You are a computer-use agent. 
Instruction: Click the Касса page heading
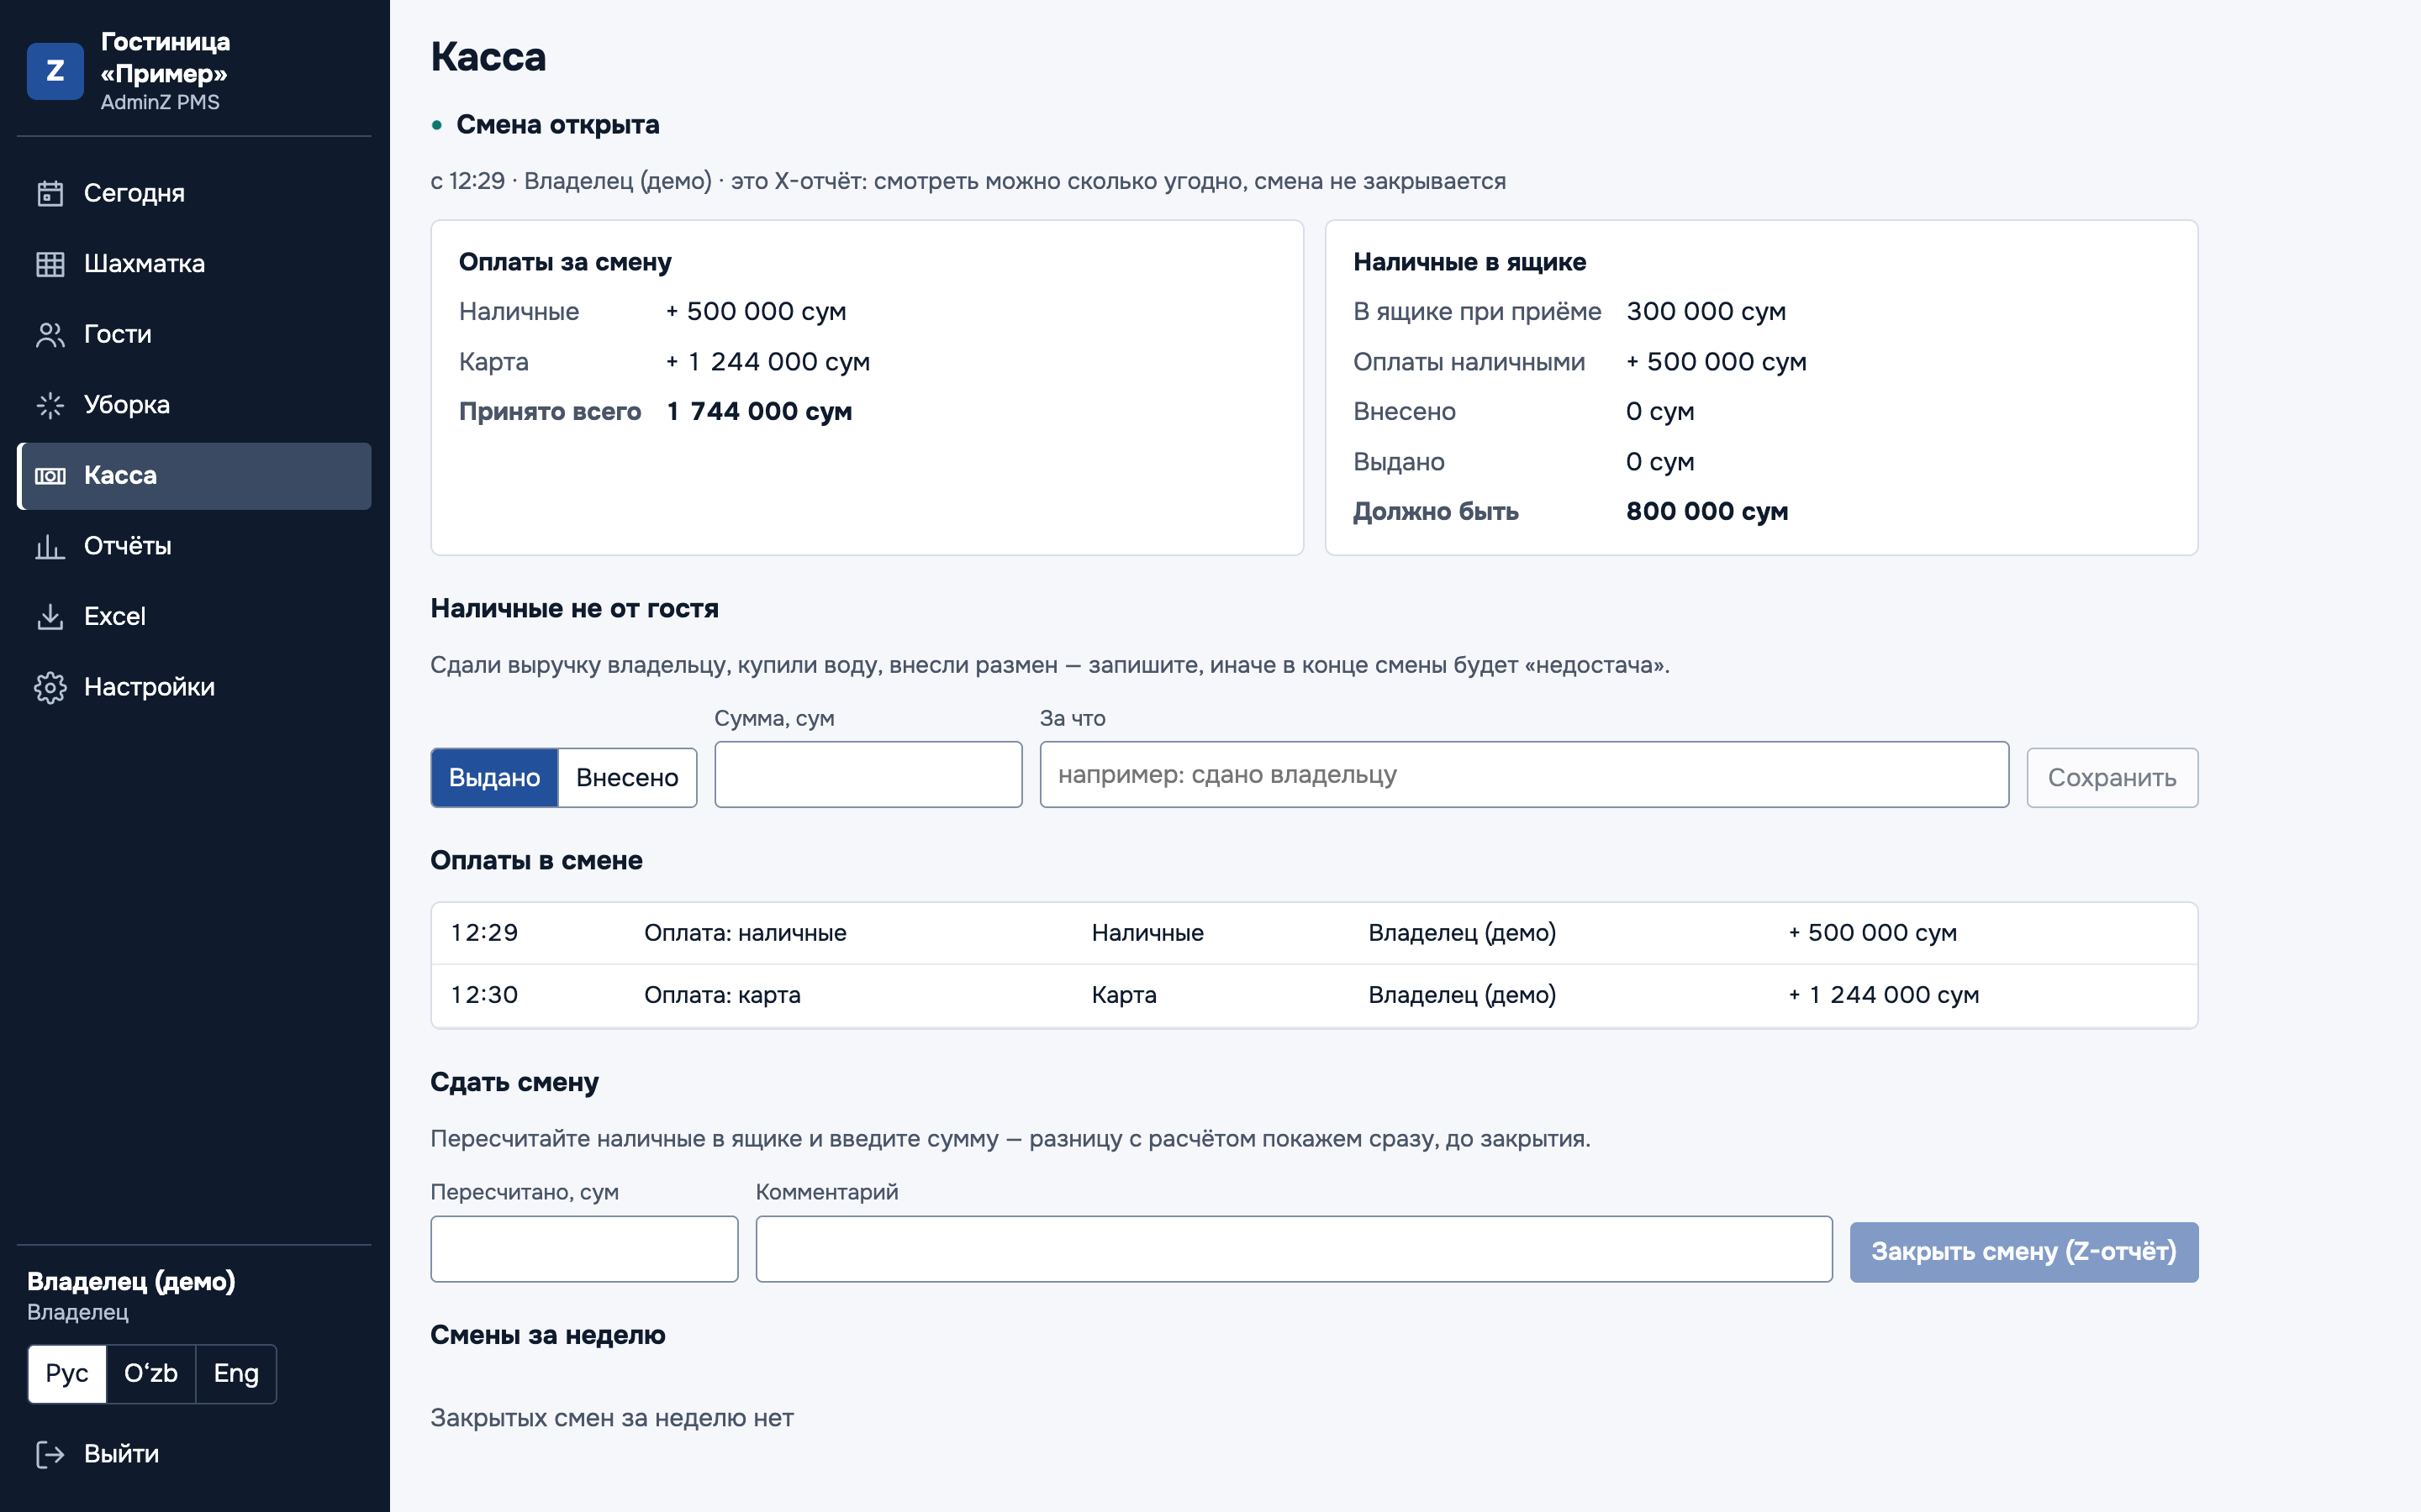pos(488,57)
